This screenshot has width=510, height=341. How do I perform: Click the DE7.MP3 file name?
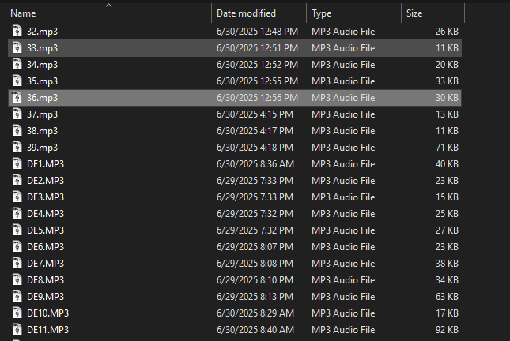(45, 264)
